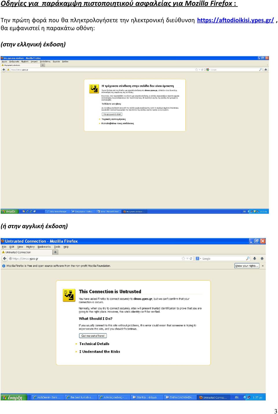This screenshot has height=414, width=278.
Task: Dismiss the Mozilla info notification bar
Action: click(263, 266)
